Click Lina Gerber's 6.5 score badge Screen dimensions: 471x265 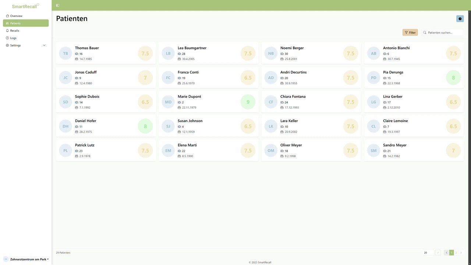click(453, 102)
